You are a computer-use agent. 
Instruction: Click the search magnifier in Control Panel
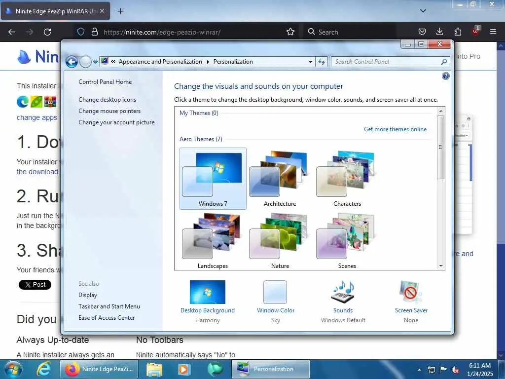click(x=444, y=62)
